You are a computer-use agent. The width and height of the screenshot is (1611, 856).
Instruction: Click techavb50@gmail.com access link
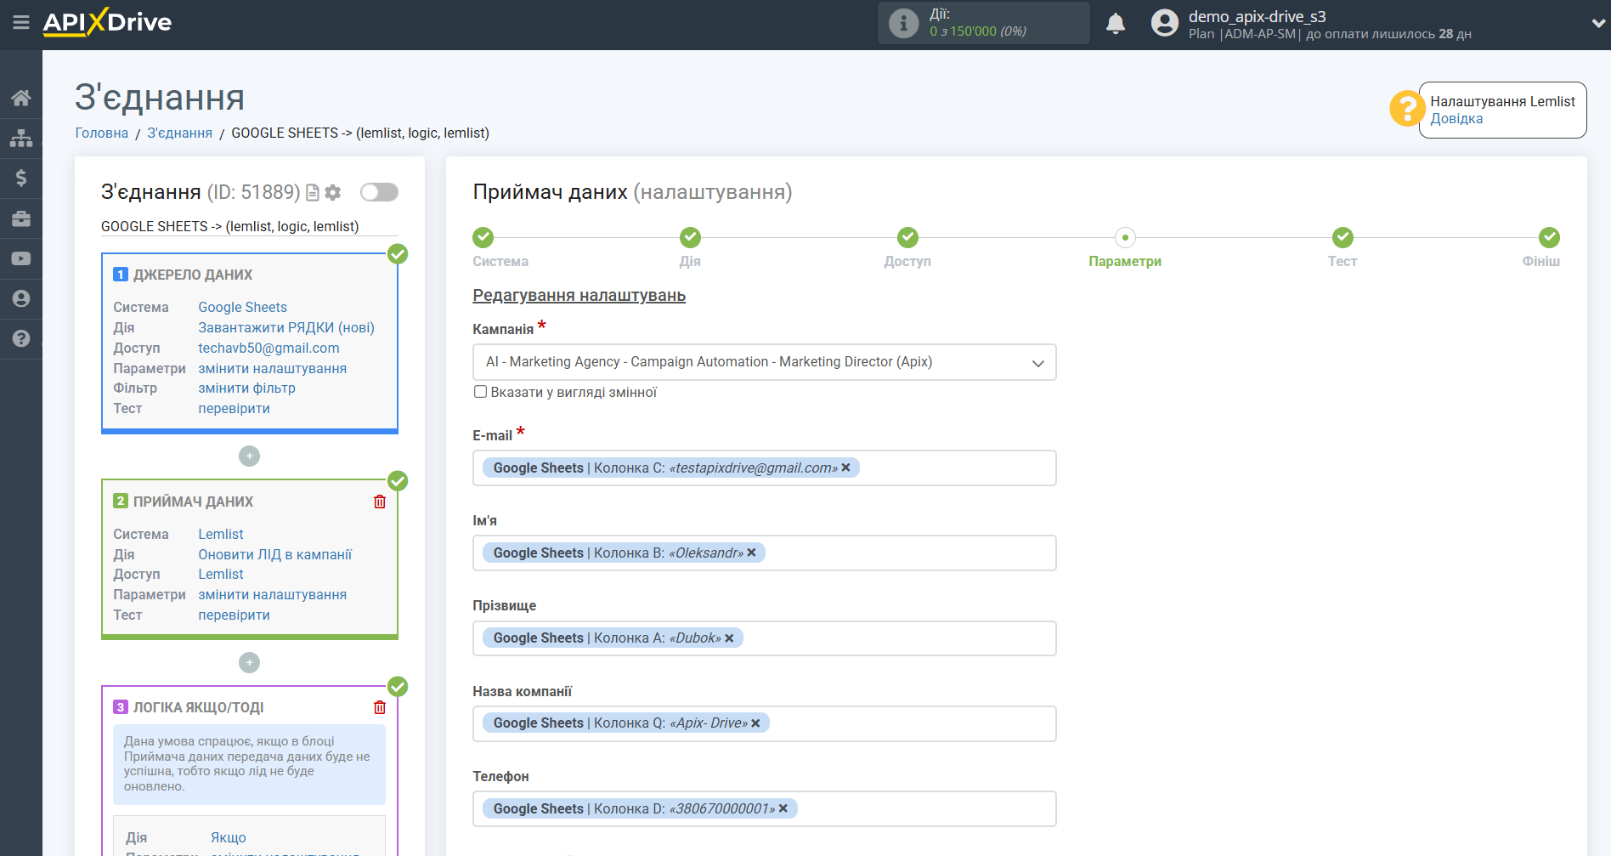268,348
